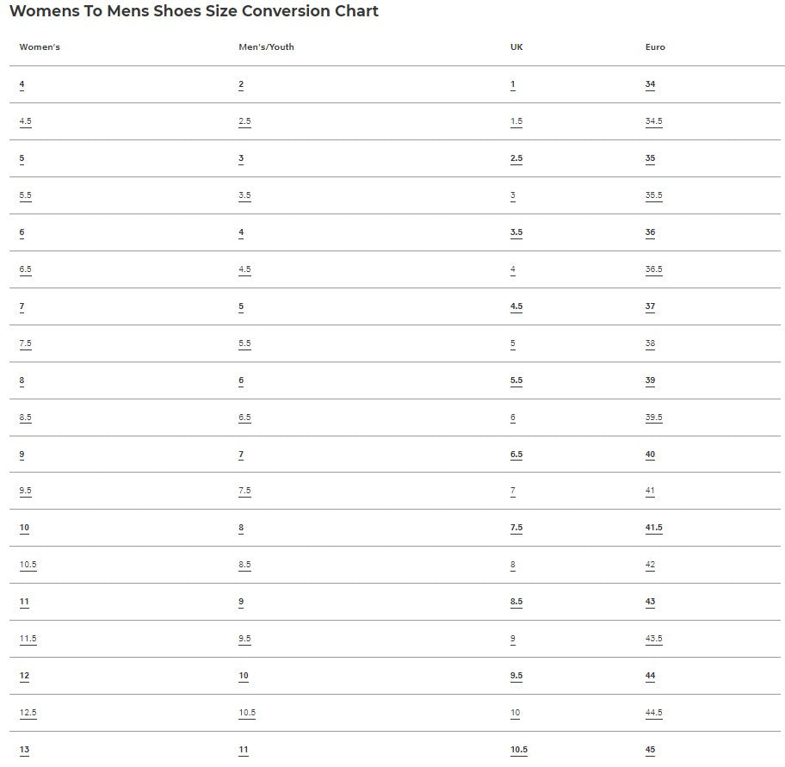Select Women's size 12.5 link
Image resolution: width=785 pixels, height=767 pixels.
tap(28, 713)
